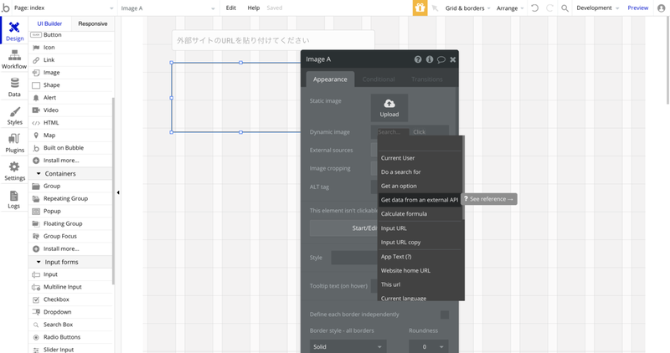Select the Conditional tab

click(x=379, y=79)
